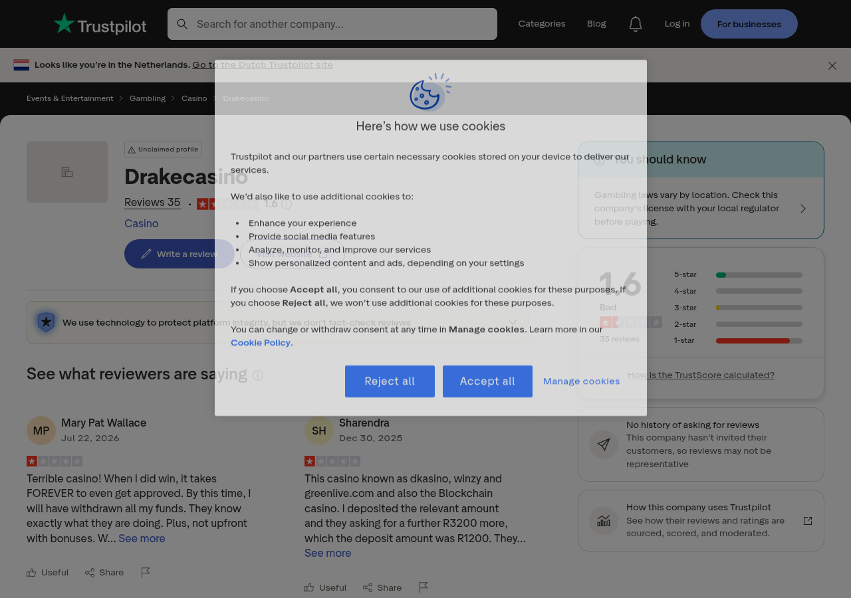The width and height of the screenshot is (851, 598).
Task: Click the MP avatar of Mary Pat Wallace
Action: 41,431
